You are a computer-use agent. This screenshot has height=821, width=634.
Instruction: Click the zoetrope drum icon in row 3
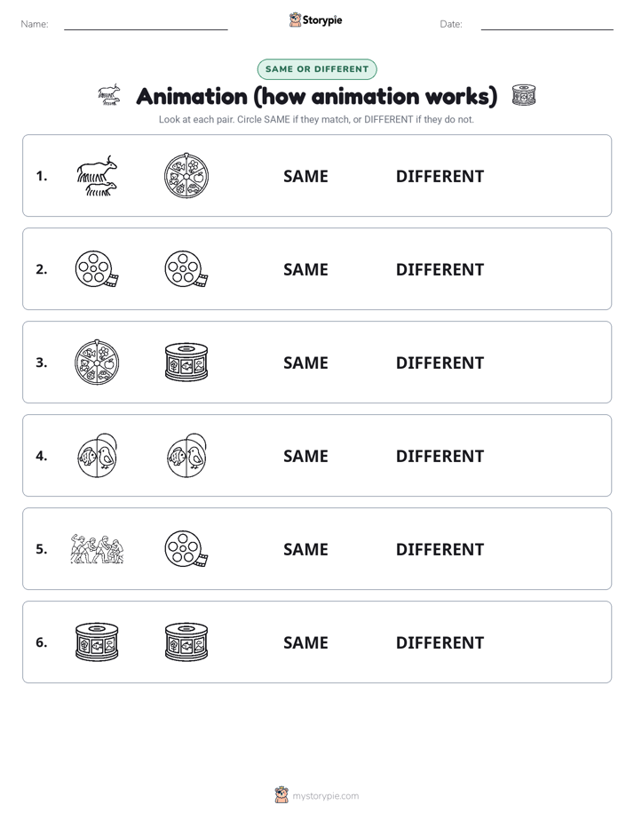tap(186, 363)
